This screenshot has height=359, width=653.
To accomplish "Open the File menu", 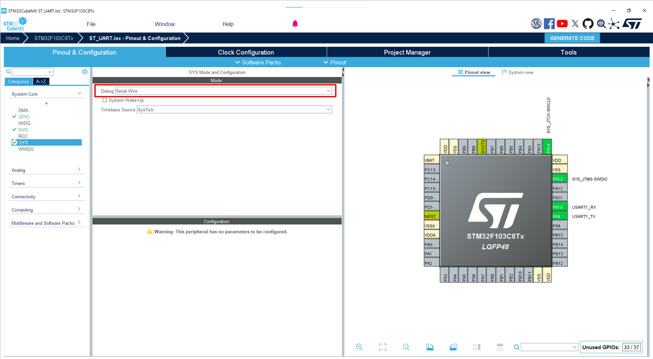I will [x=91, y=24].
